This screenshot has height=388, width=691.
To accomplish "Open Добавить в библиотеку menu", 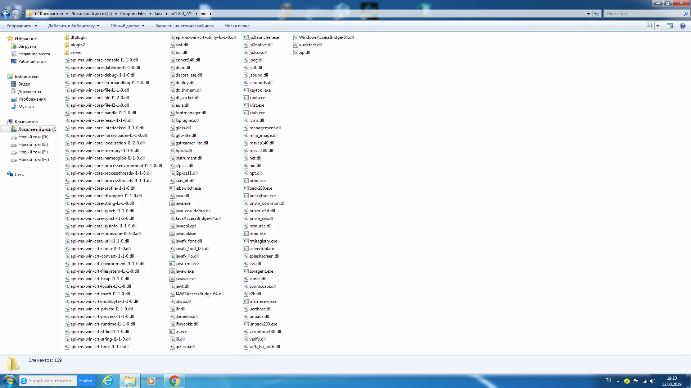I will tap(73, 26).
